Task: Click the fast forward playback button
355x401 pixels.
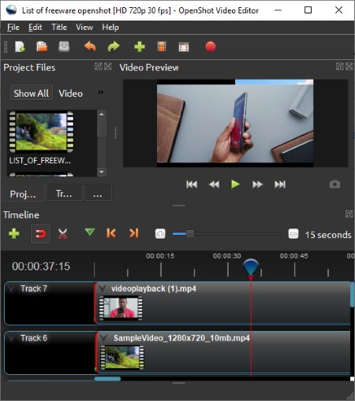Action: point(257,184)
